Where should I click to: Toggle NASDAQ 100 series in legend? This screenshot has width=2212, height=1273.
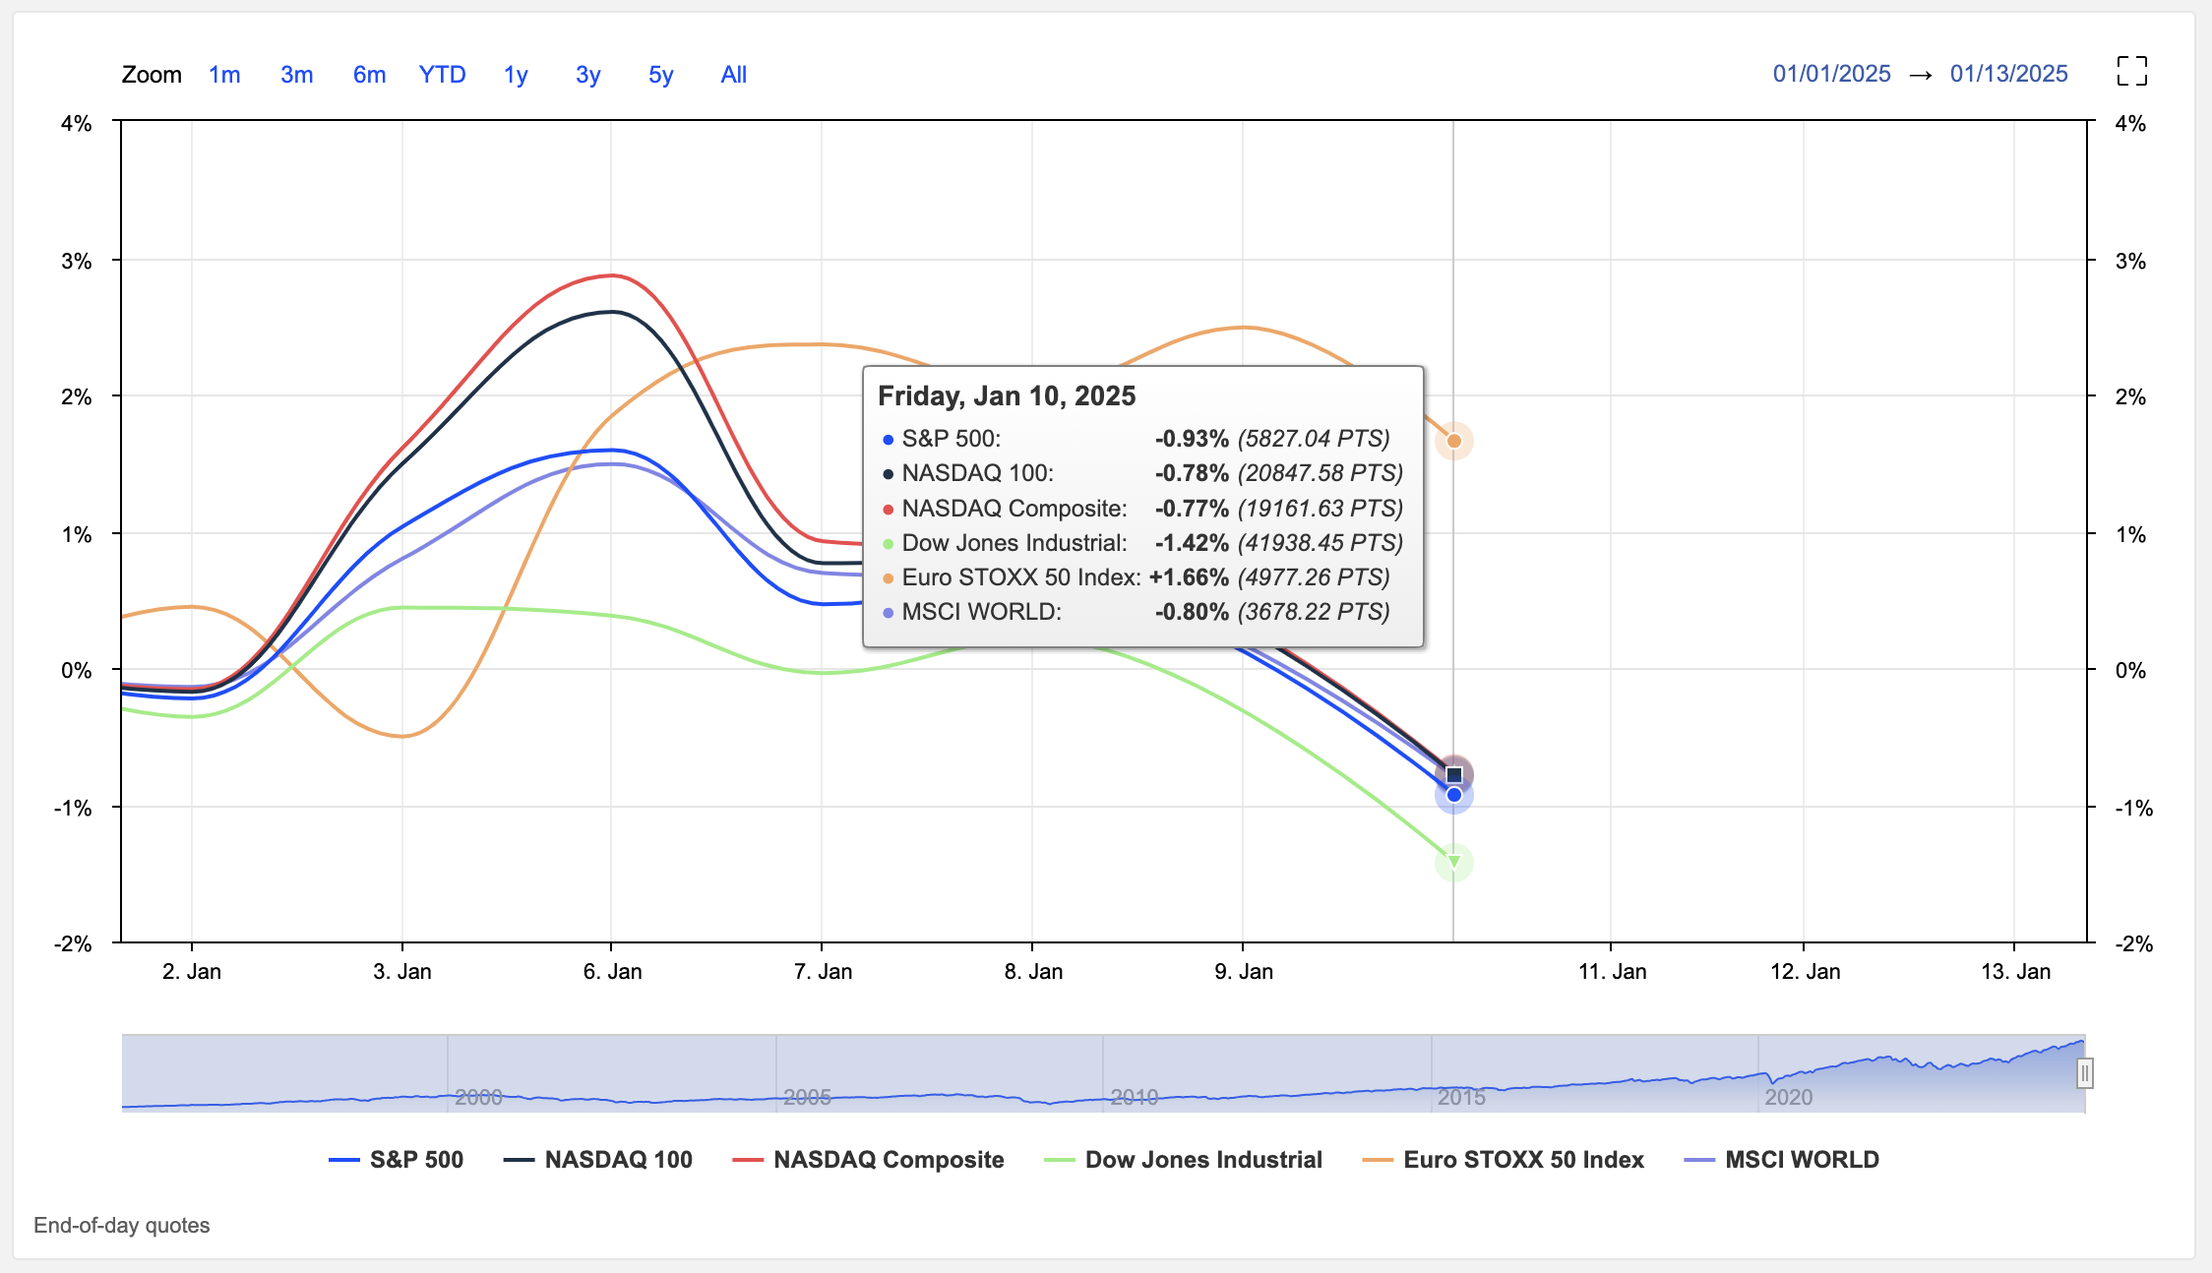click(598, 1160)
